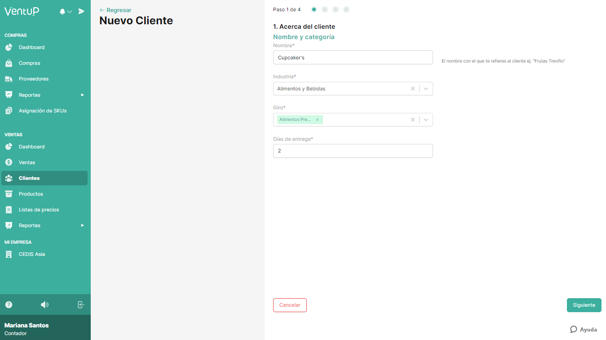606x340 pixels.
Task: Click the Cancelar button
Action: pos(290,305)
